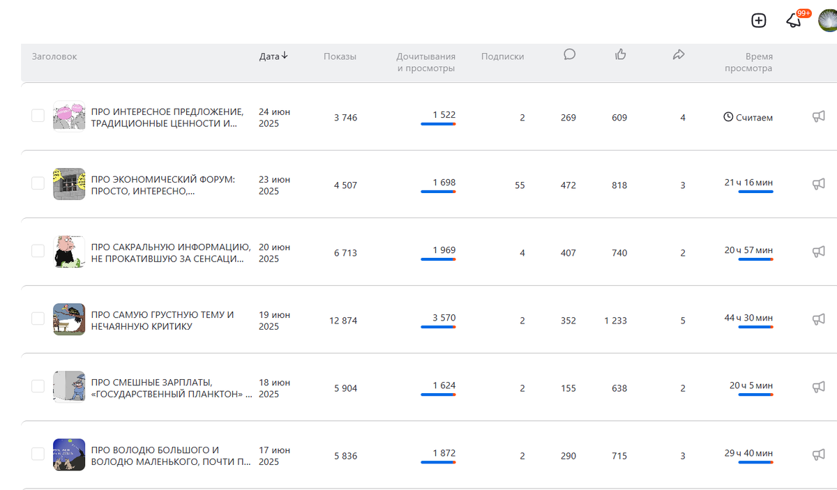Click shares column arrow icon
Screen dimensions: 837x490
pos(679,54)
